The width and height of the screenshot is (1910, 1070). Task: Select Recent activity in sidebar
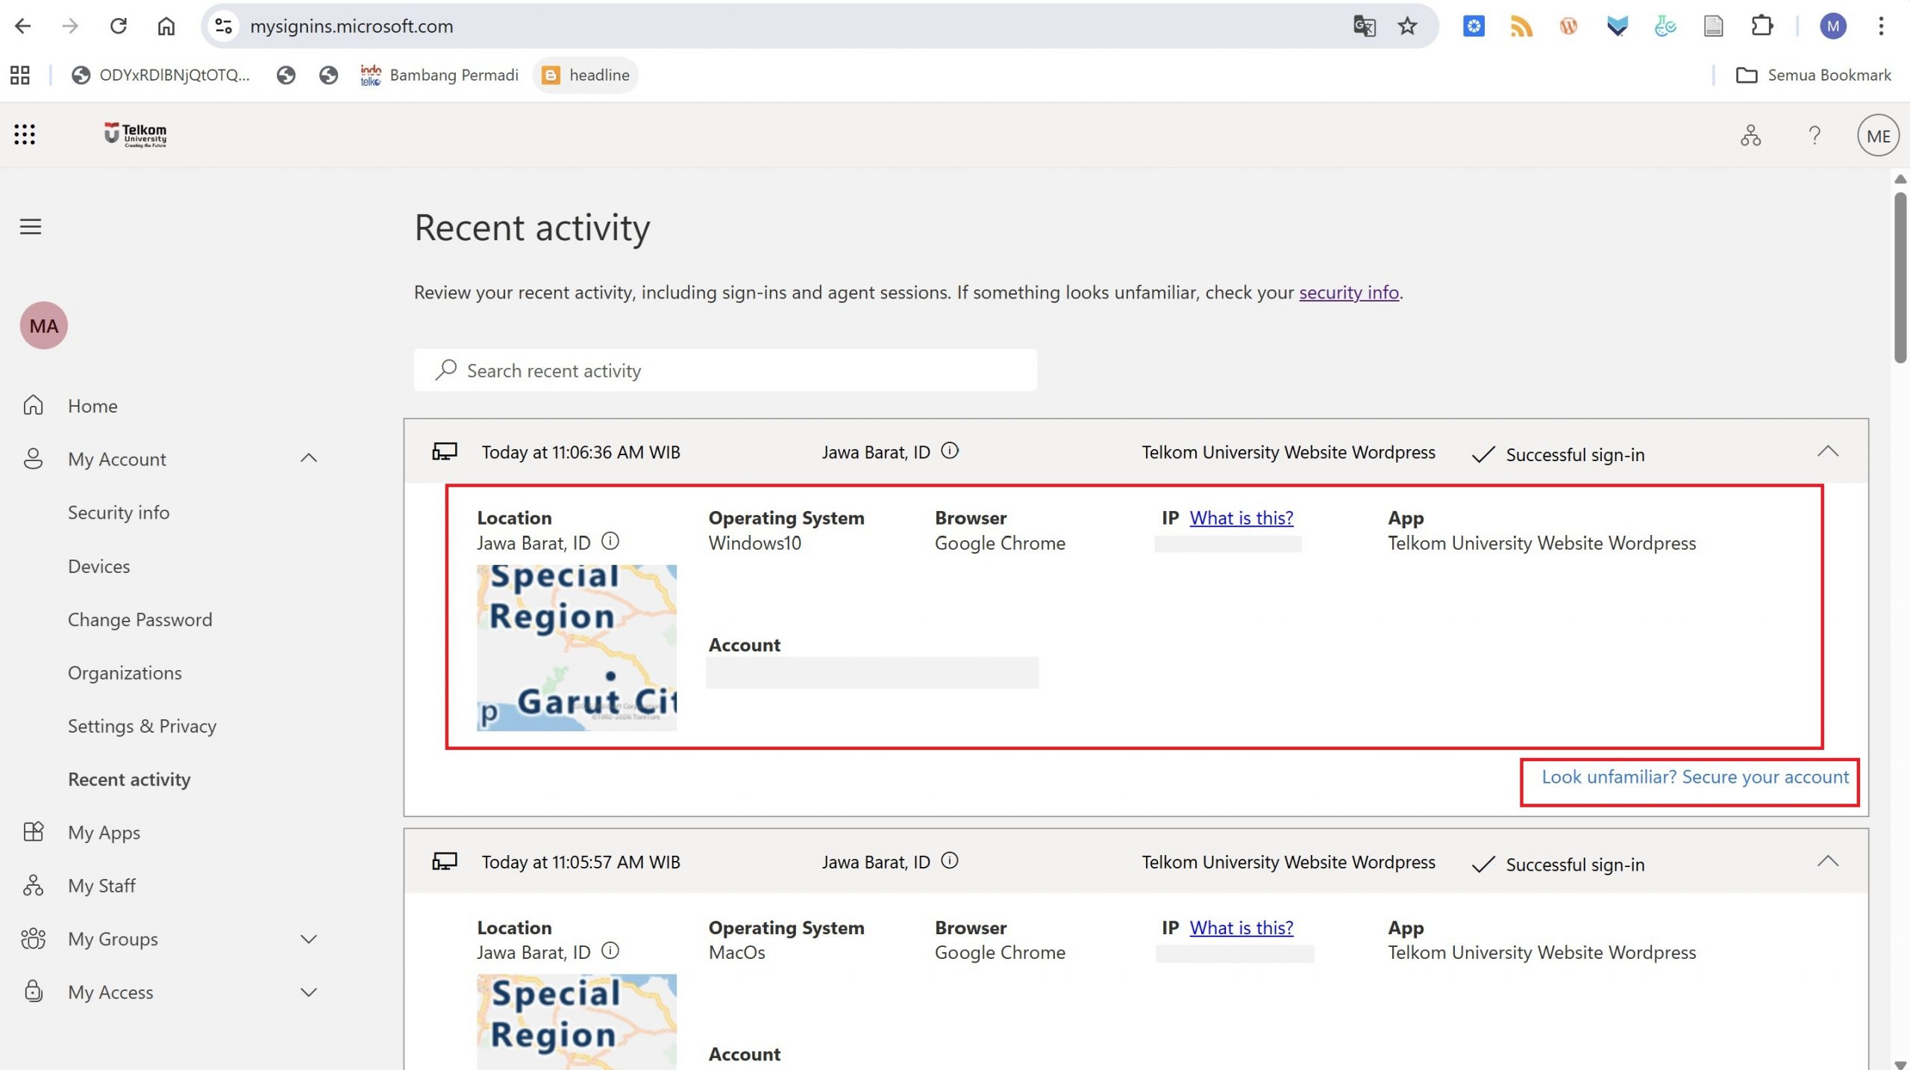coord(129,779)
